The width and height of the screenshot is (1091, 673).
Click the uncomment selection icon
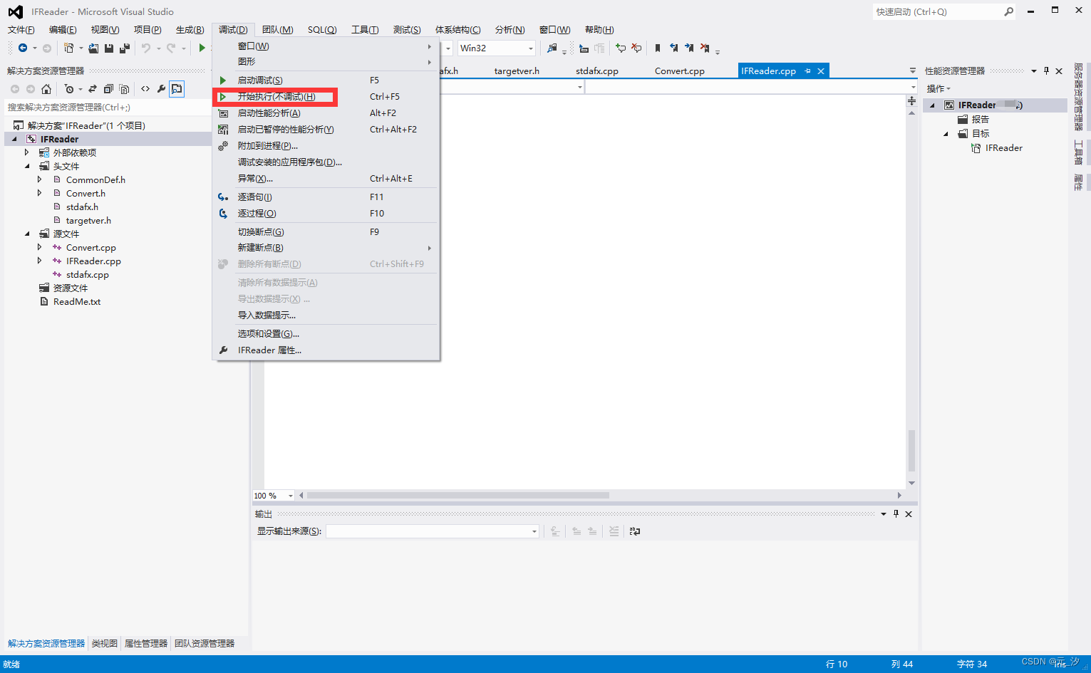coord(636,48)
